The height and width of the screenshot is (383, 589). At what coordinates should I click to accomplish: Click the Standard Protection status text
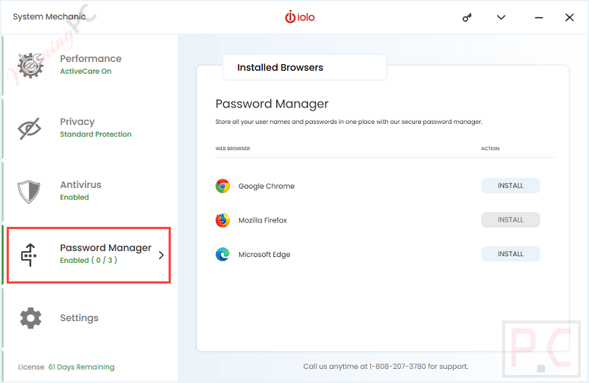96,134
